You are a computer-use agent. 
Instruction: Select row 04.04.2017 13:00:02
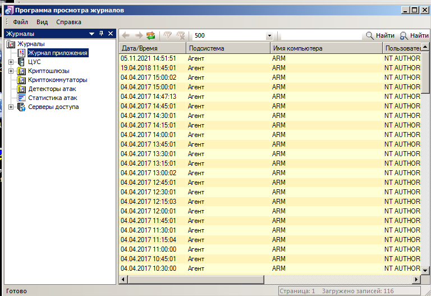(269, 173)
